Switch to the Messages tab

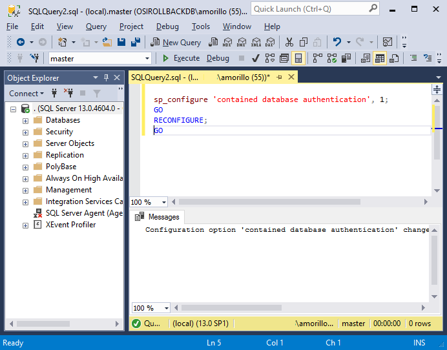157,217
